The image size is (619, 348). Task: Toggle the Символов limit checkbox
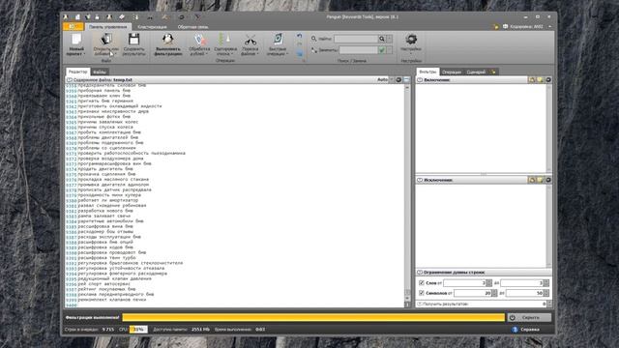point(422,293)
